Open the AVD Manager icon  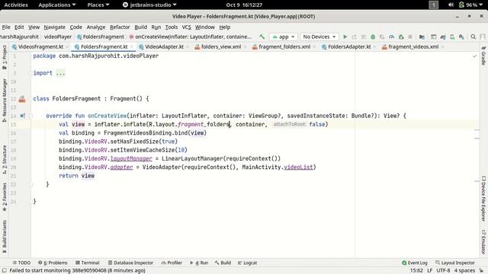(x=452, y=37)
